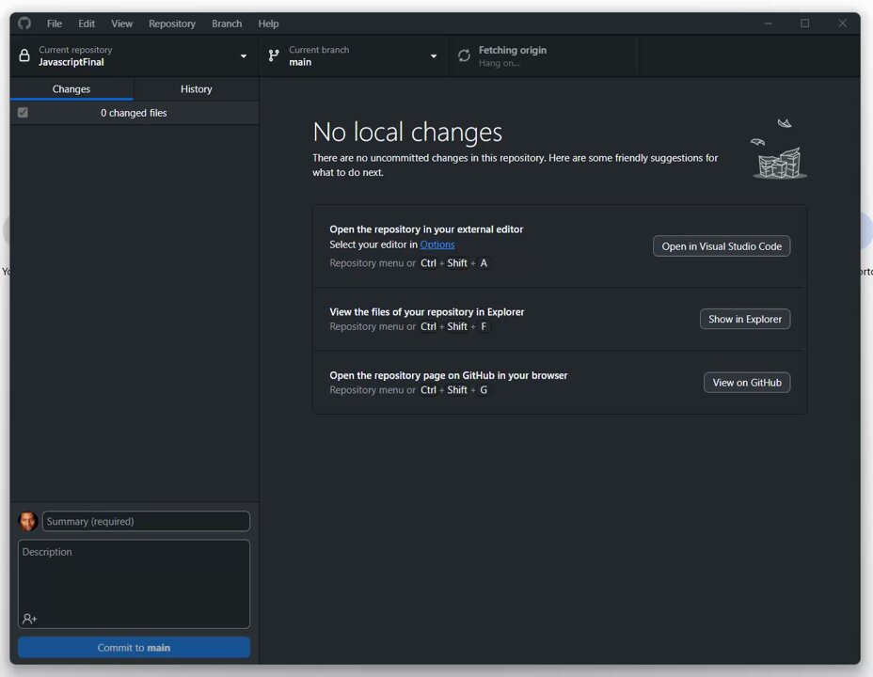Viewport: 873px width, 677px height.
Task: Maximize the GitHub Desktop window
Action: (804, 24)
